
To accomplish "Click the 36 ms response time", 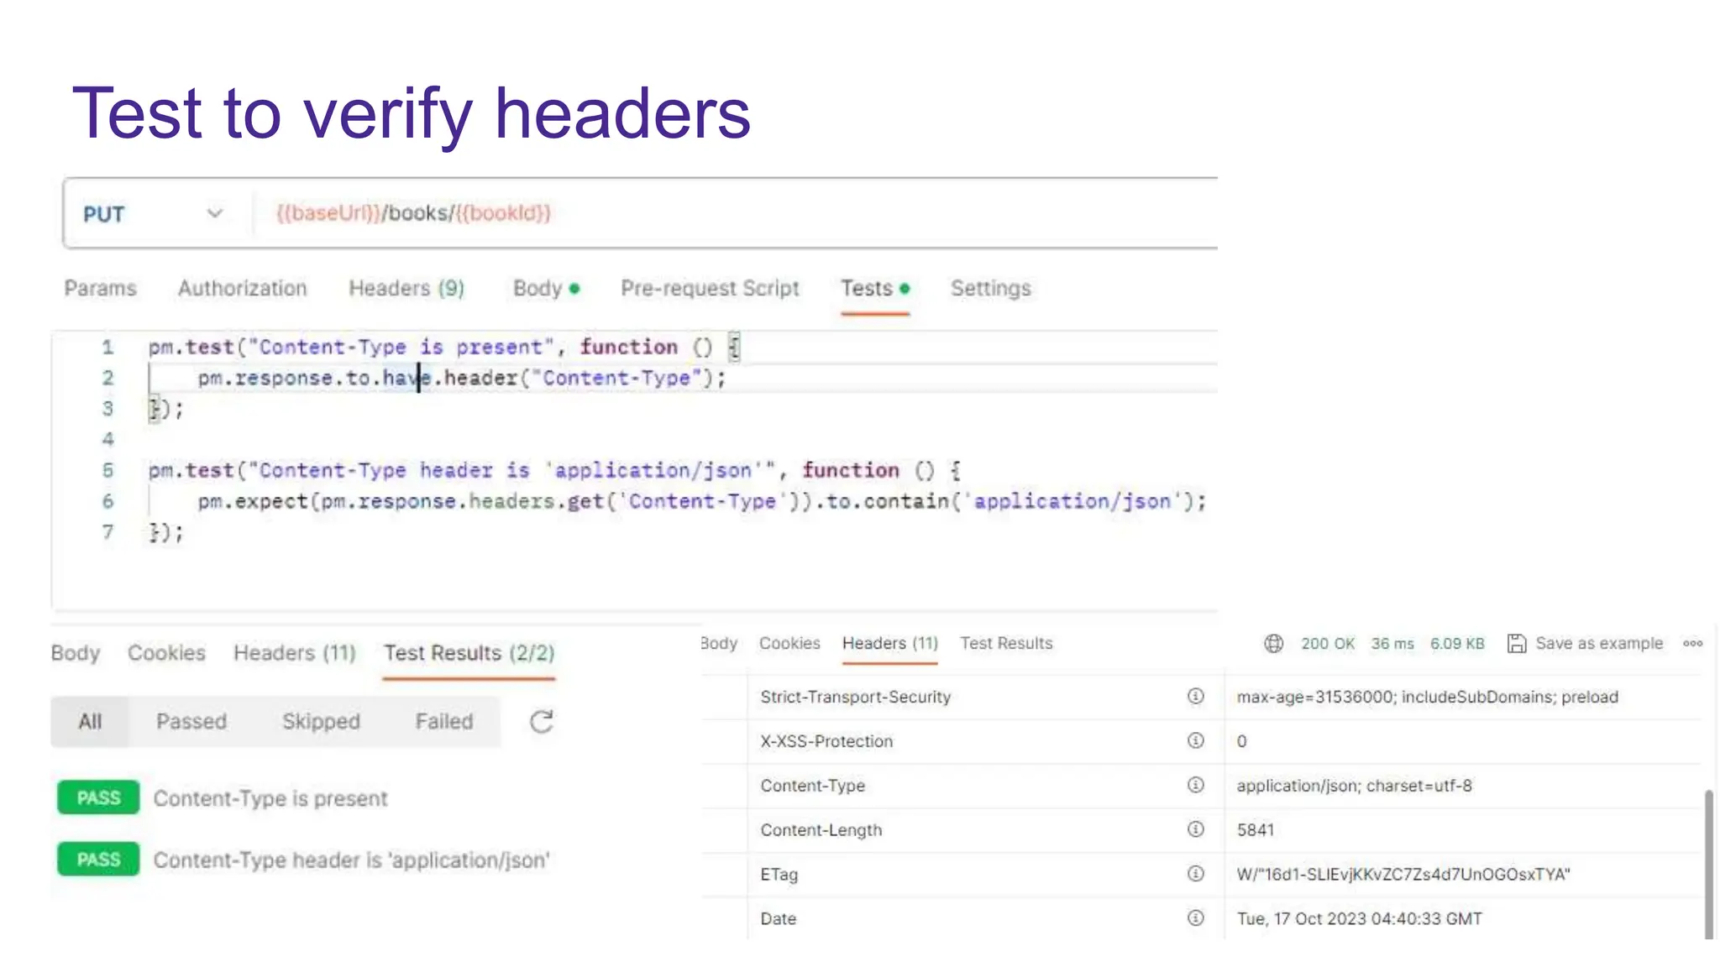I will (x=1392, y=643).
